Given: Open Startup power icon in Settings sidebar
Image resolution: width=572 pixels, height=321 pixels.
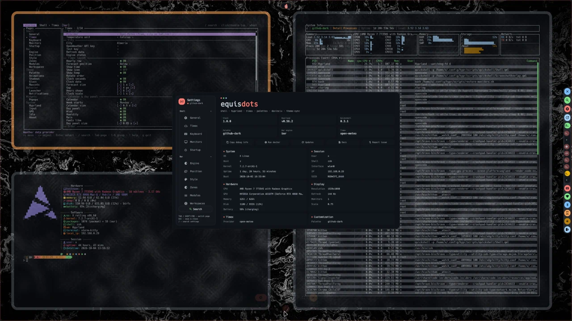Looking at the screenshot, I should click(186, 150).
